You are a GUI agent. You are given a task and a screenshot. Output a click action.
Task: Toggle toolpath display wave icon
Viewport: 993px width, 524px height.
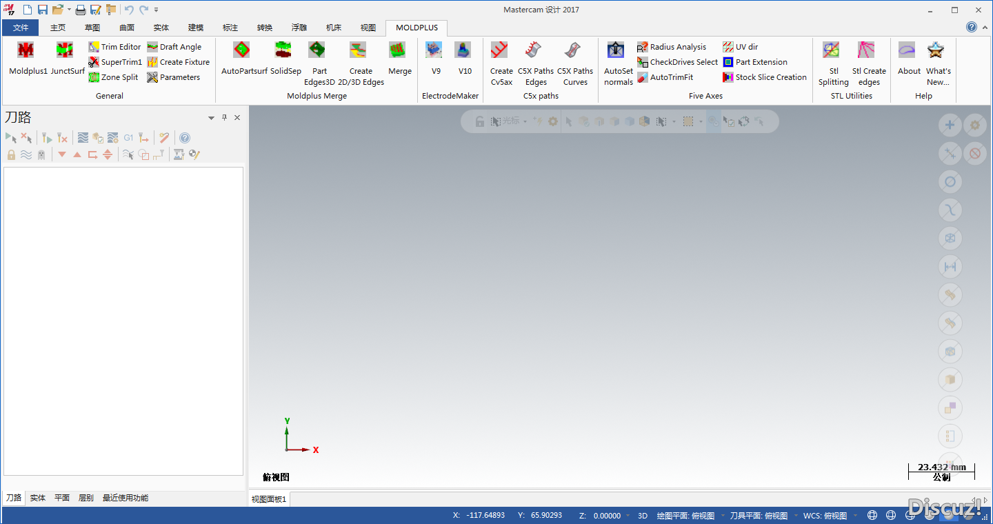click(x=26, y=155)
